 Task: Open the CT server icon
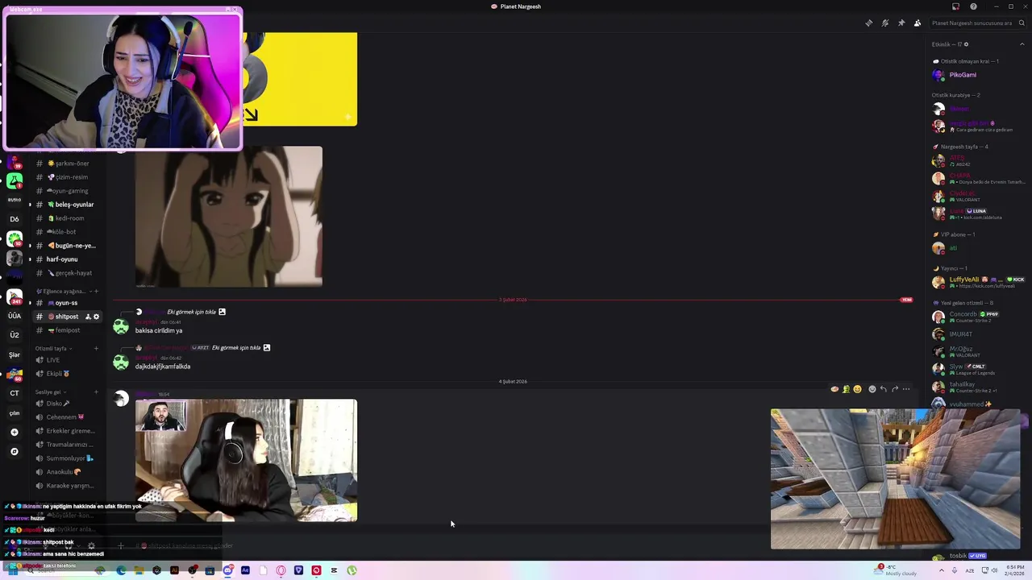click(x=15, y=393)
